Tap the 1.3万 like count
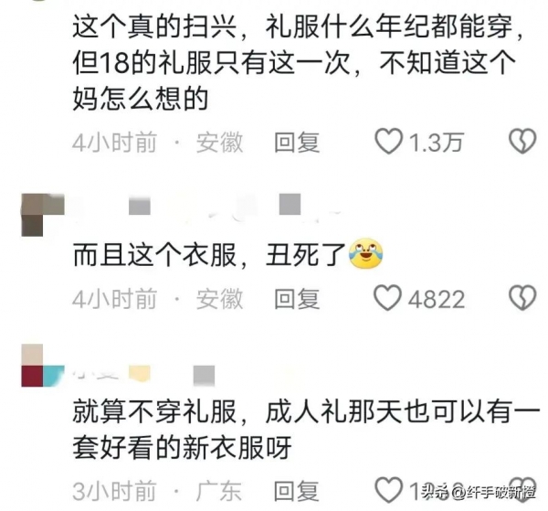548x511 pixels. tap(436, 142)
